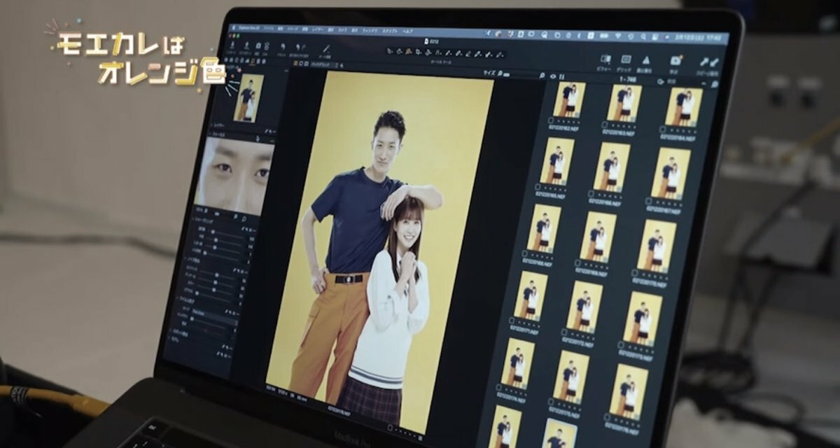
Task: Open the Capture One application menu
Action: click(x=248, y=28)
